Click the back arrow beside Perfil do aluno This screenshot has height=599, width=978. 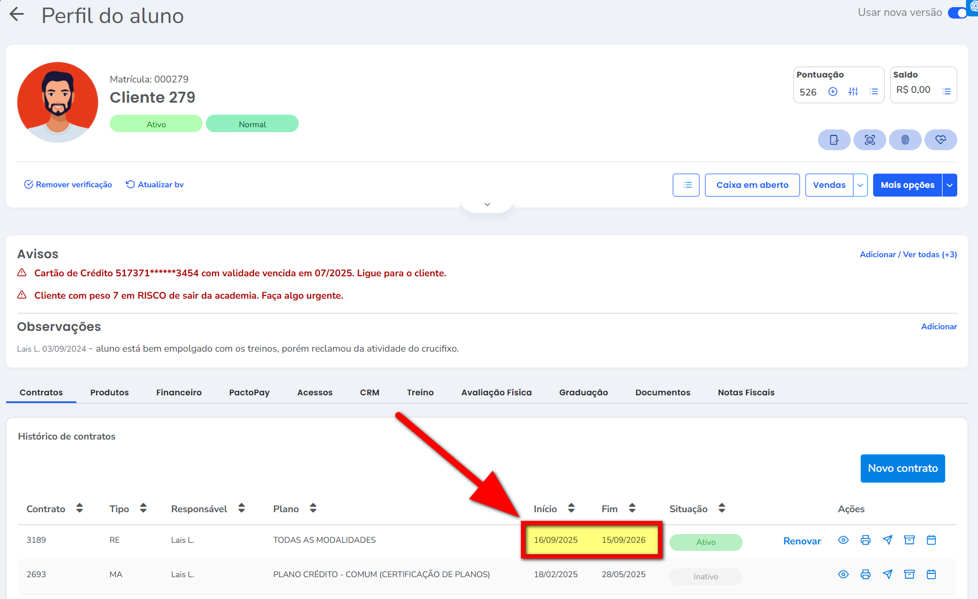[x=17, y=15]
